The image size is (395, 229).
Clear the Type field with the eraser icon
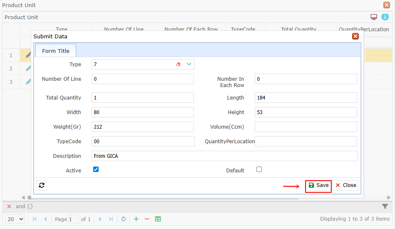(179, 64)
